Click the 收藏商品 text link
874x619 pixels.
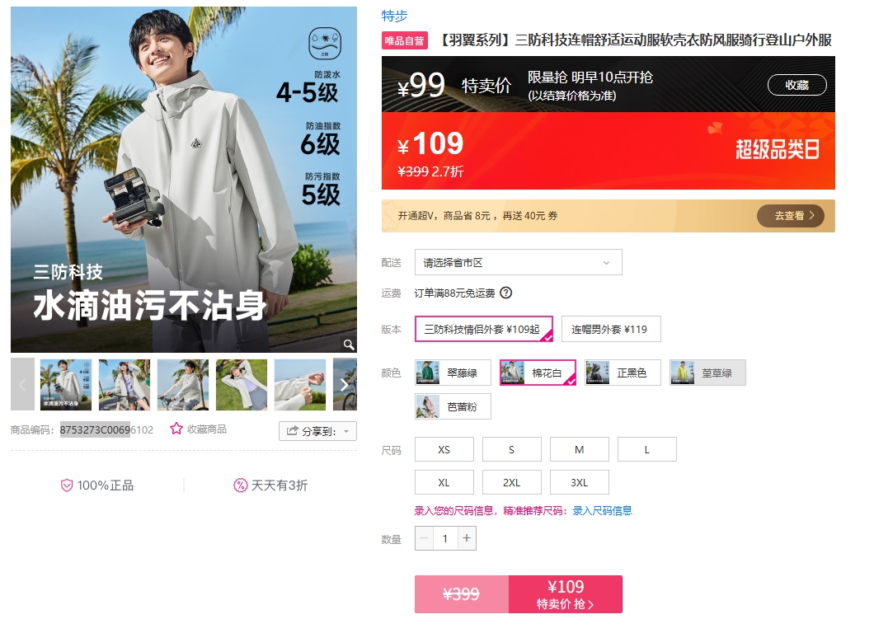pos(207,429)
